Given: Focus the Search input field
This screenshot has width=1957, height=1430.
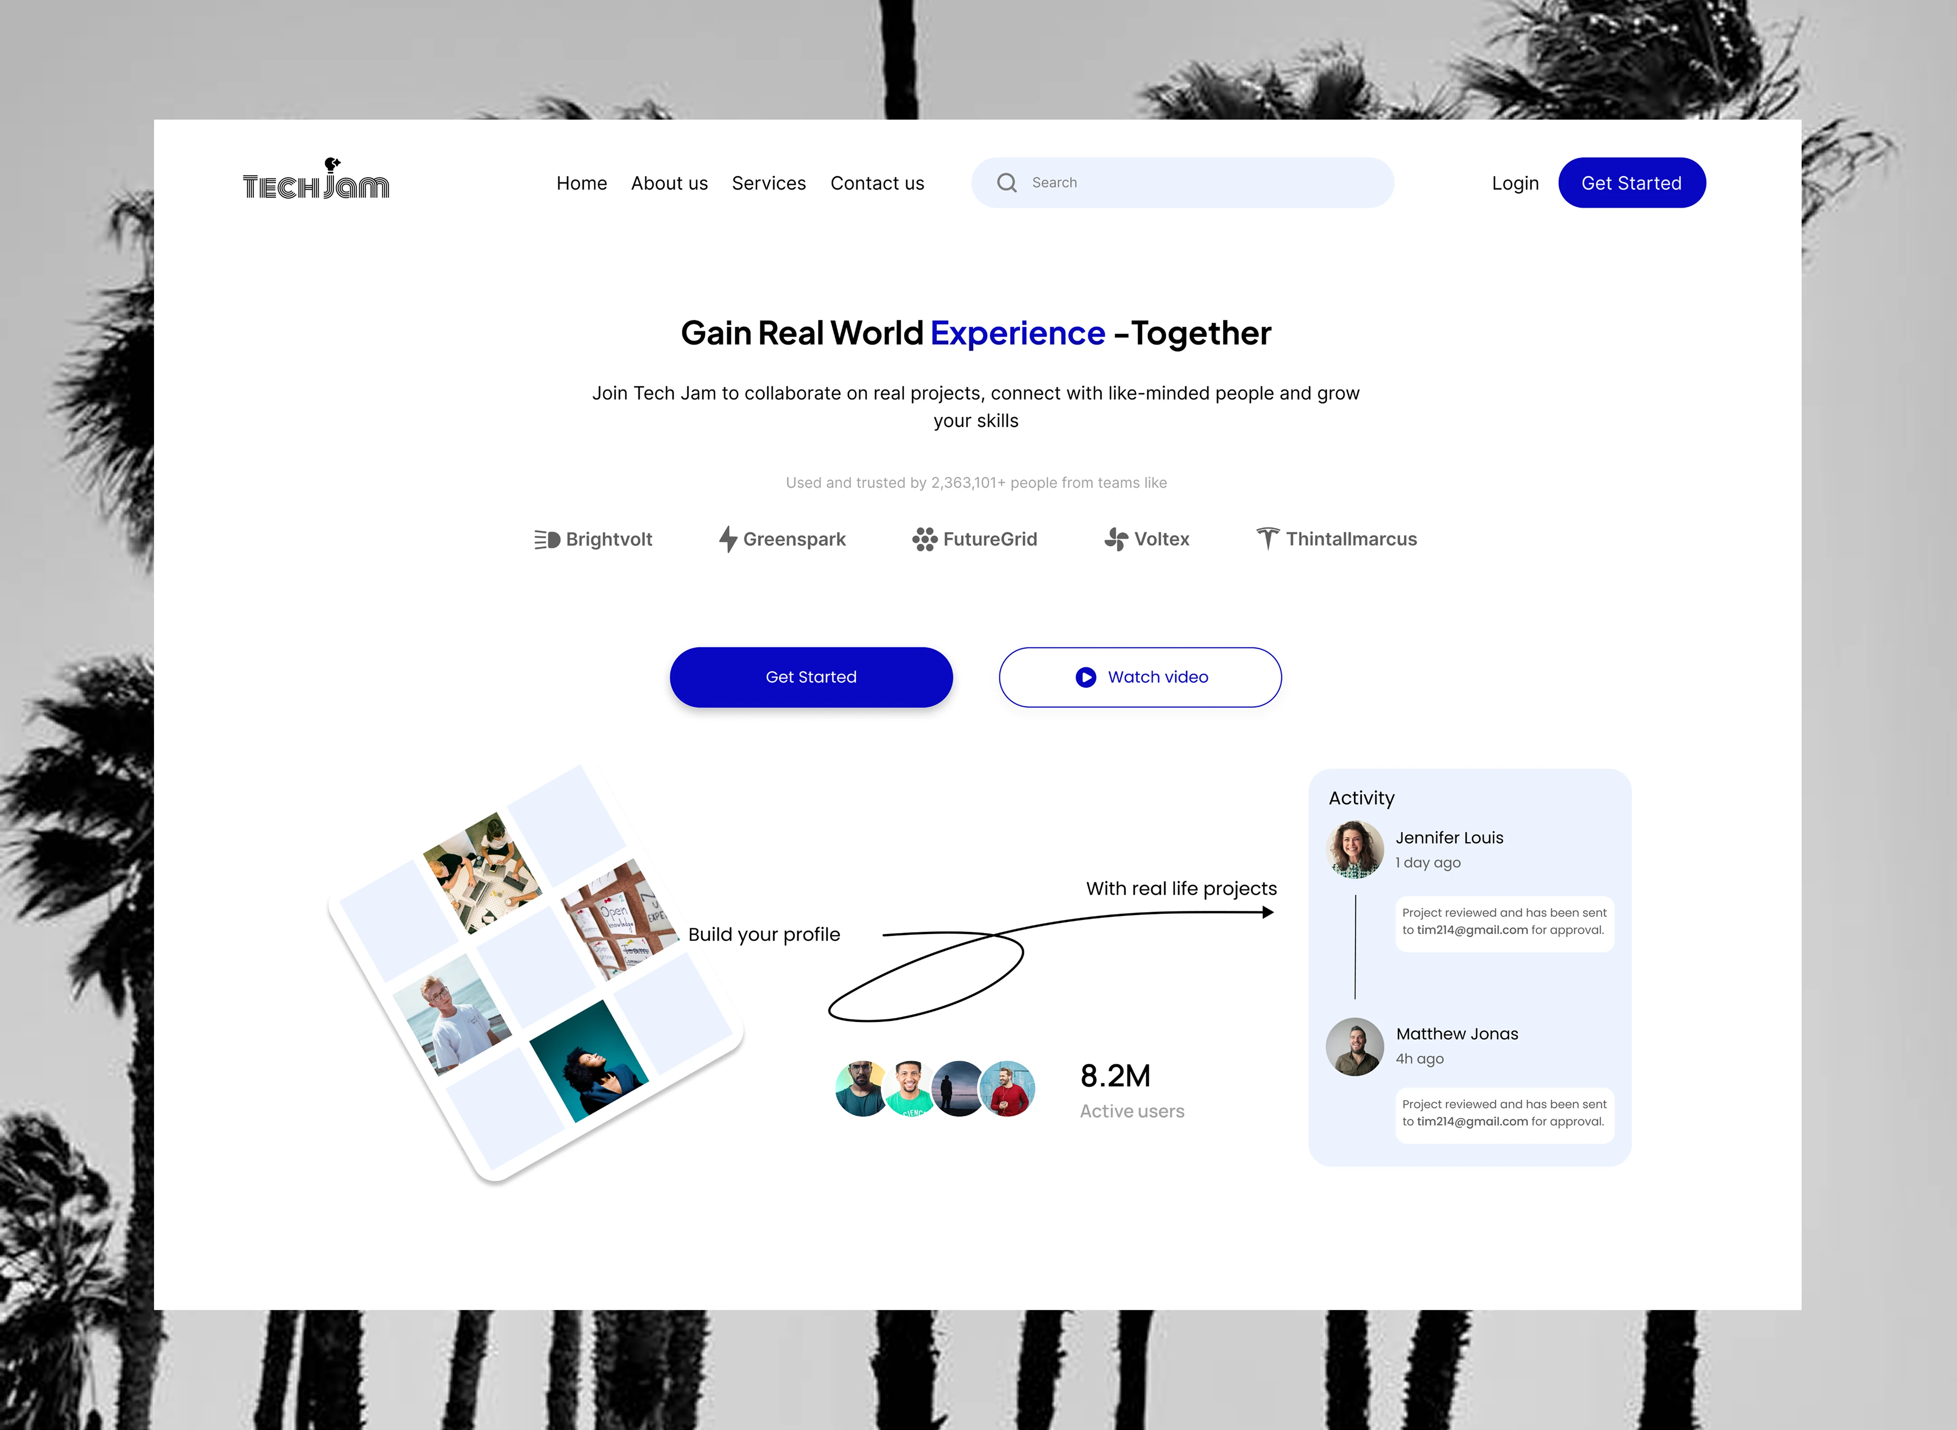Looking at the screenshot, I should pos(1182,183).
